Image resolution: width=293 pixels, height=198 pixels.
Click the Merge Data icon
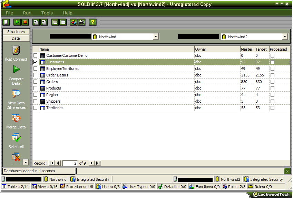click(x=16, y=118)
